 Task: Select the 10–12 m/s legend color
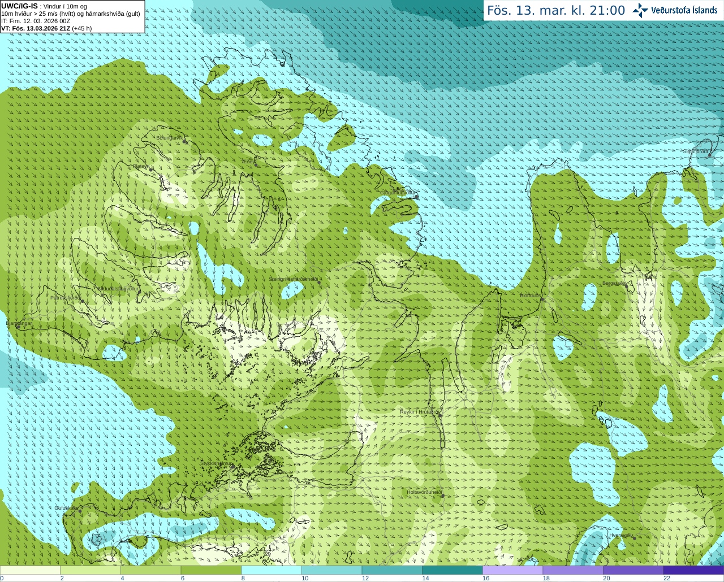(x=331, y=570)
